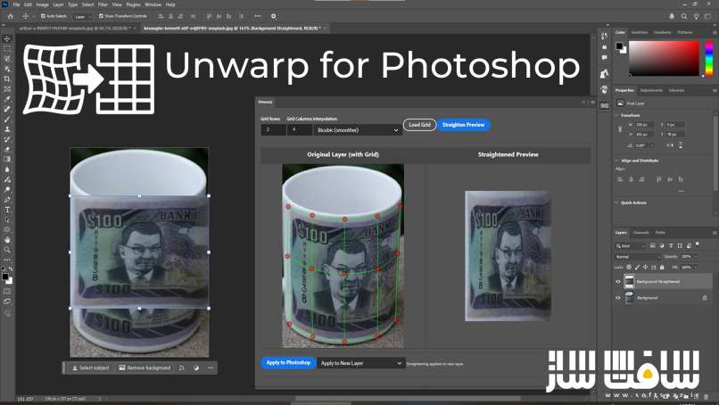The height and width of the screenshot is (405, 719).
Task: Select the Clone Stamp tool
Action: [x=7, y=129]
